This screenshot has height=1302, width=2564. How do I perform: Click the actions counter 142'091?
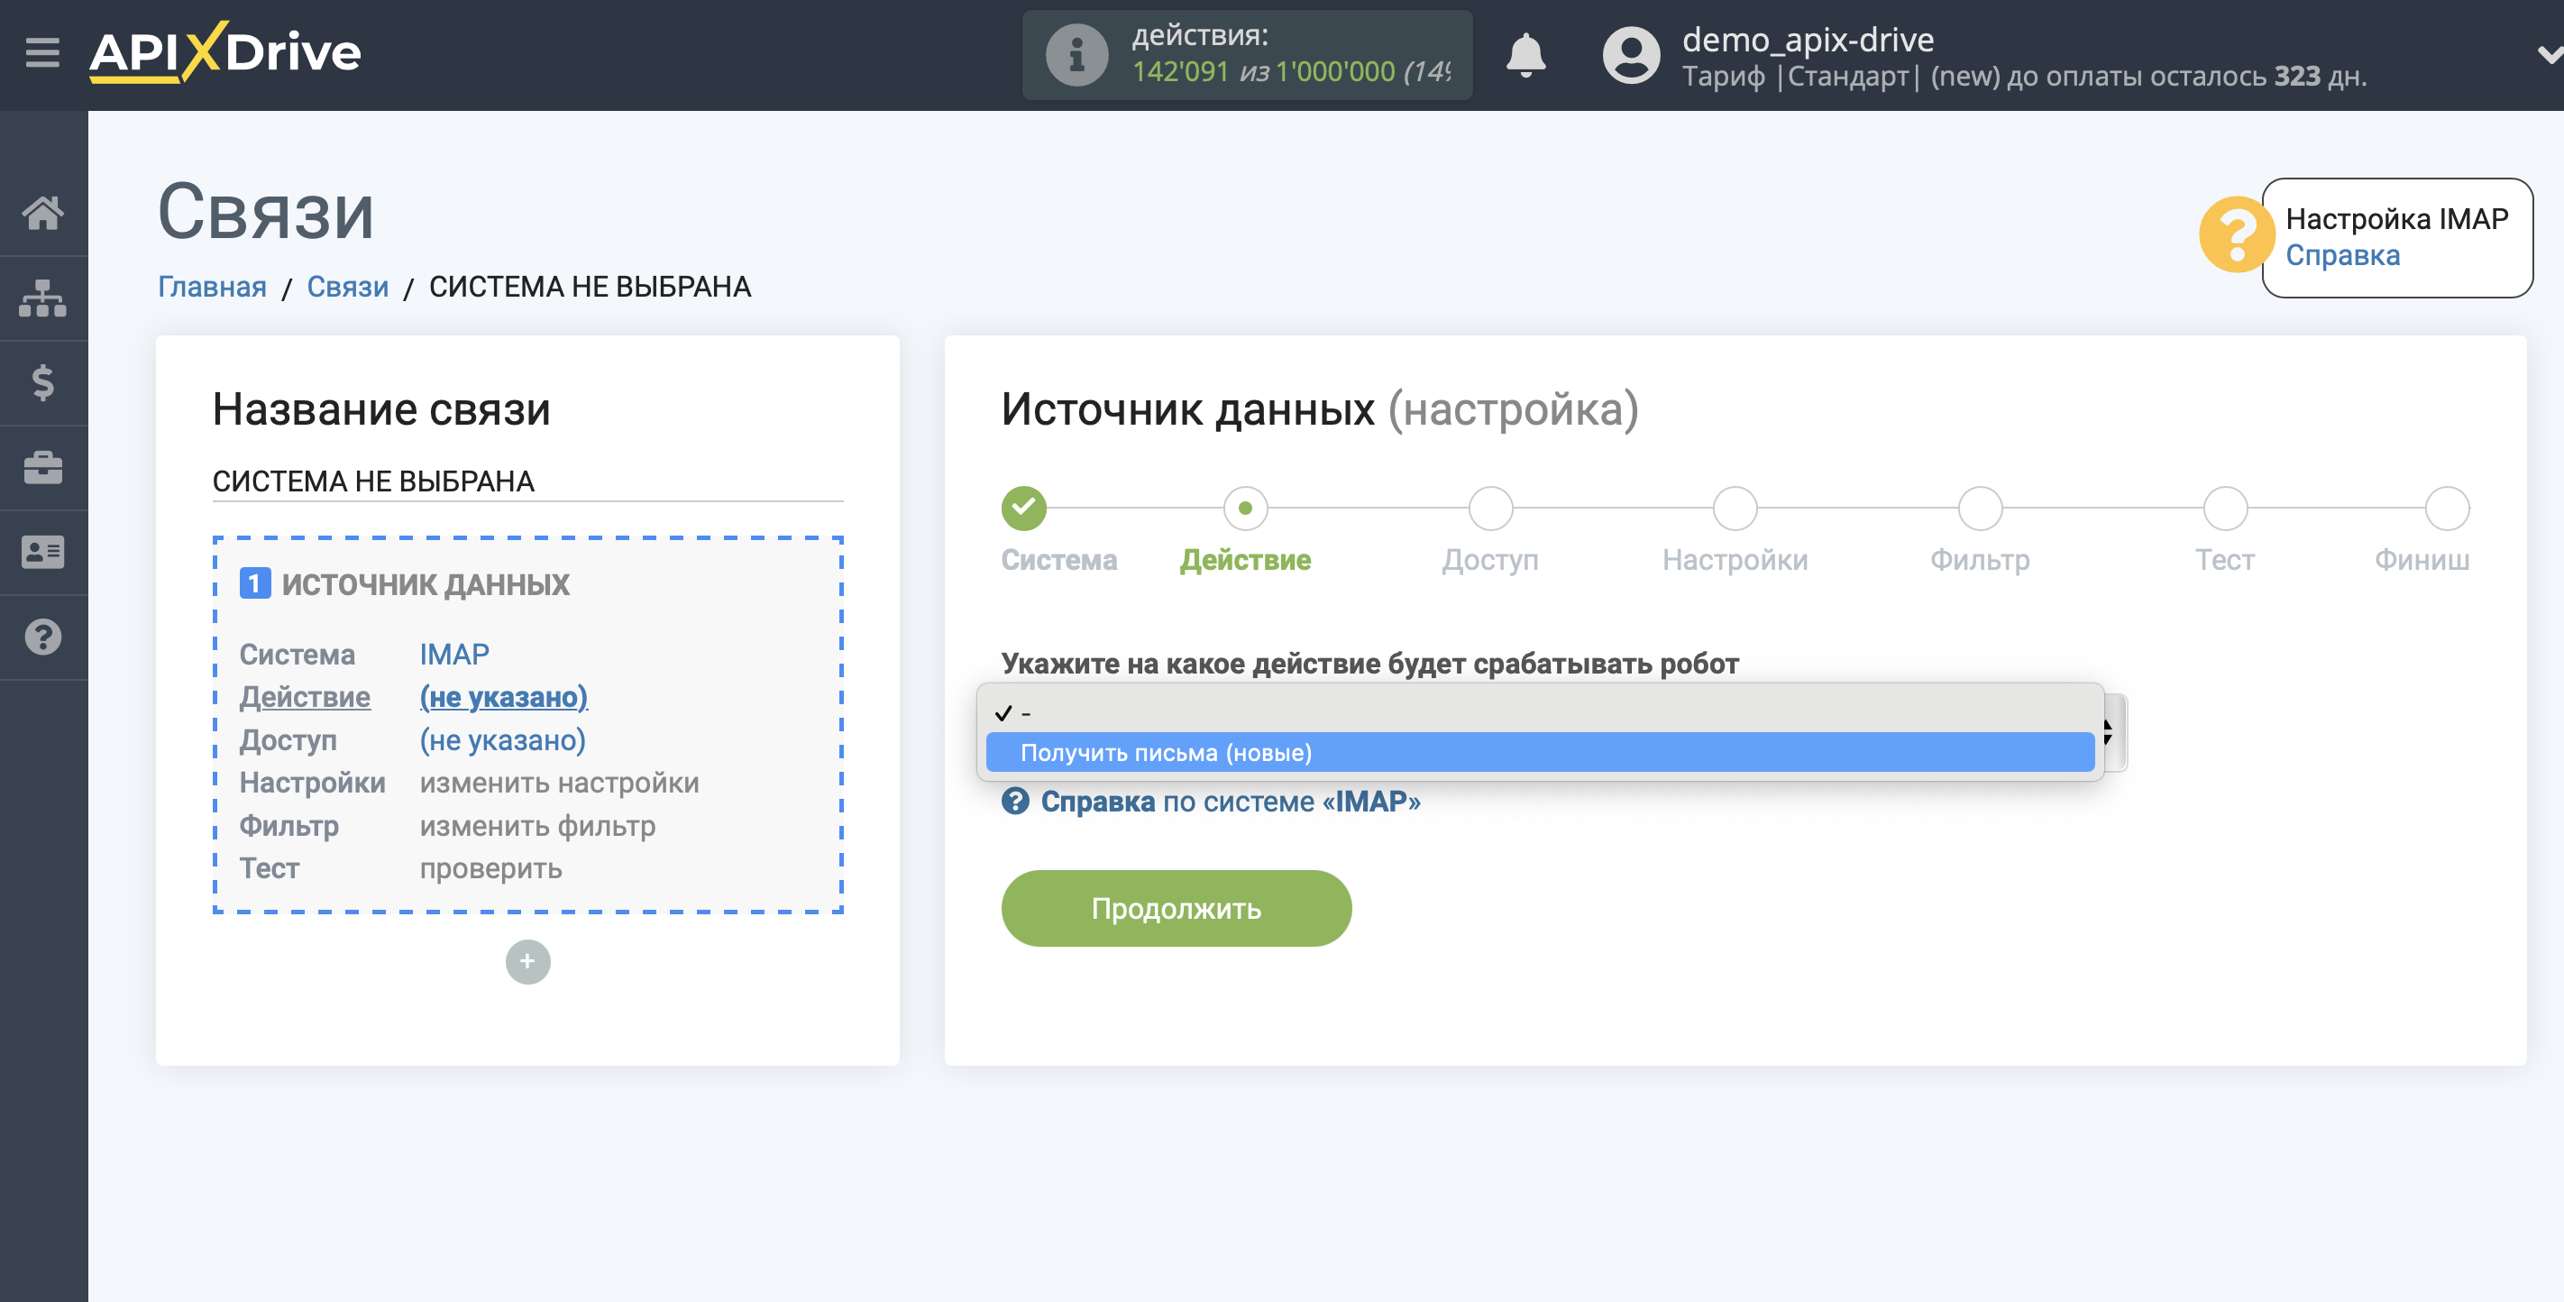[1180, 71]
